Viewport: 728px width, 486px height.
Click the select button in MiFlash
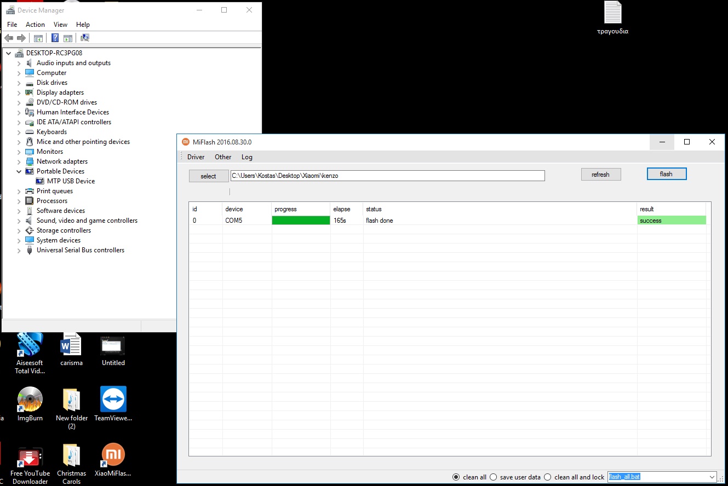[209, 176]
